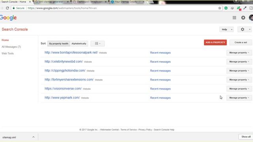This screenshot has height=142, width=253.
Task: Open All Messages (7) in sidebar
Action: click(11, 47)
